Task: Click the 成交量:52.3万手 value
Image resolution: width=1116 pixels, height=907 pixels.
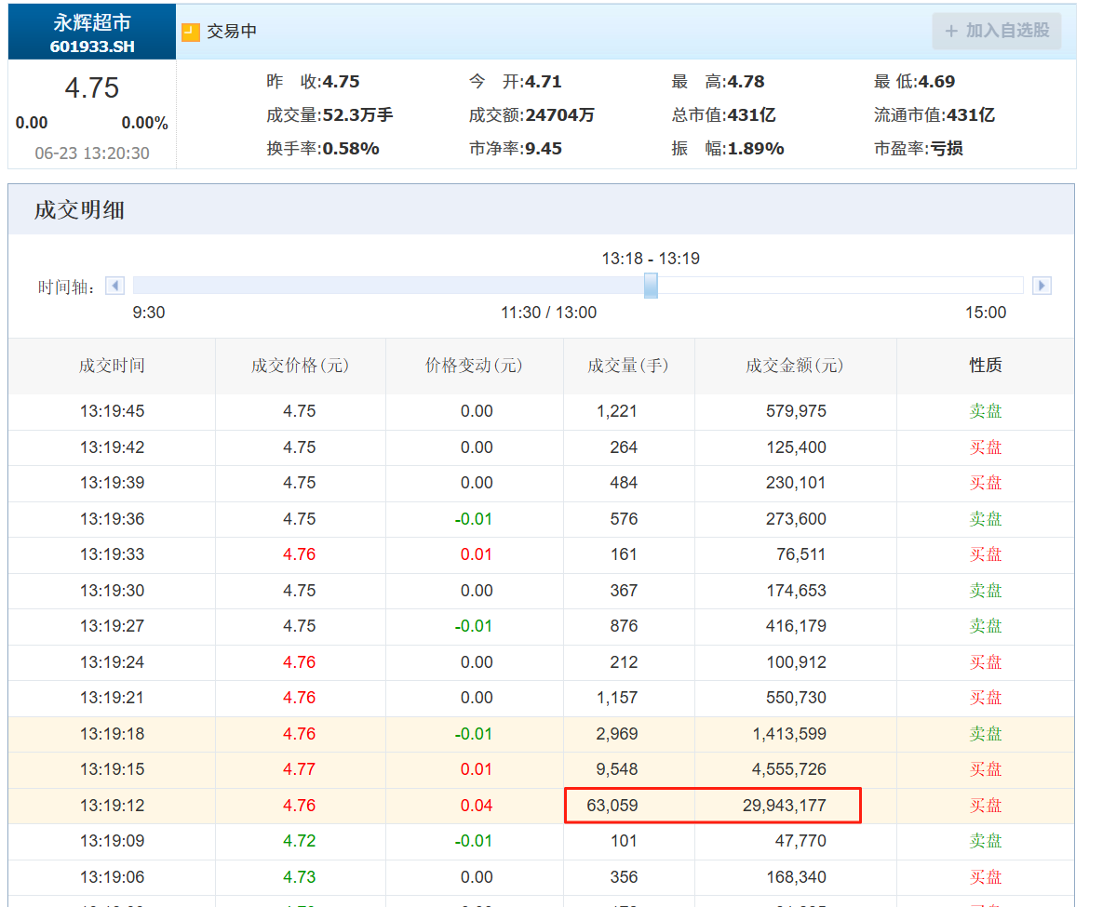Action: pyautogui.click(x=329, y=115)
